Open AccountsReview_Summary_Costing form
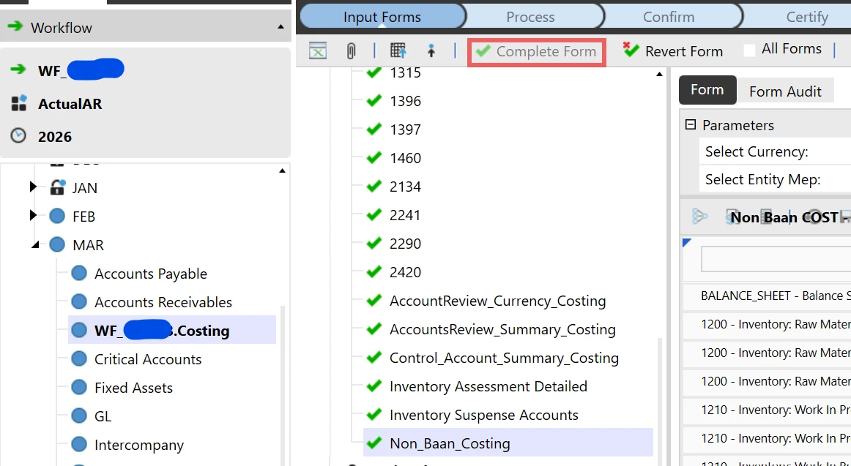This screenshot has height=466, width=851. point(502,329)
